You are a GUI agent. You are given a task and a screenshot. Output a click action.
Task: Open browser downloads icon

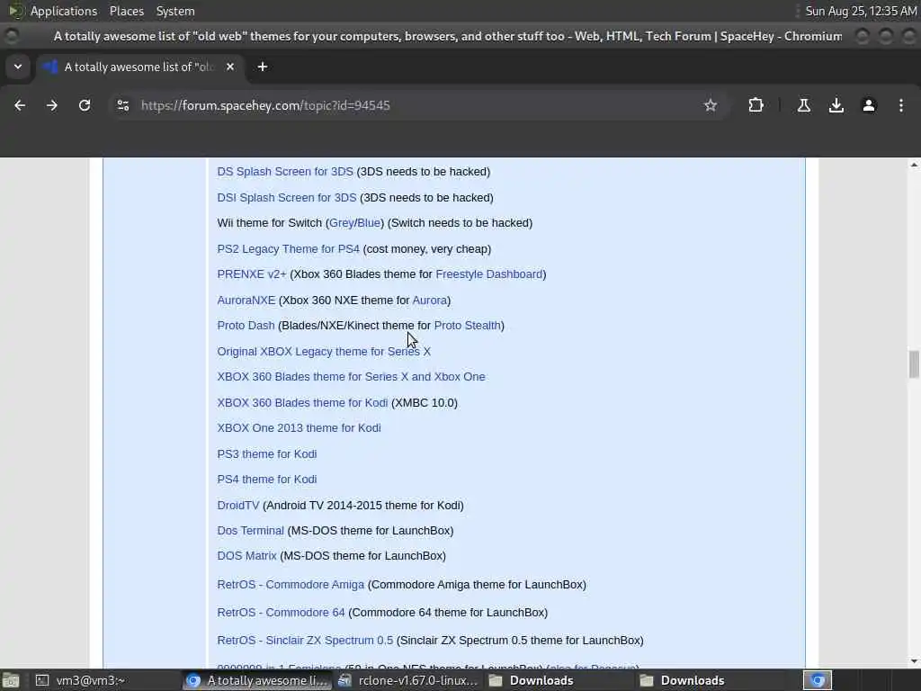[x=836, y=106]
